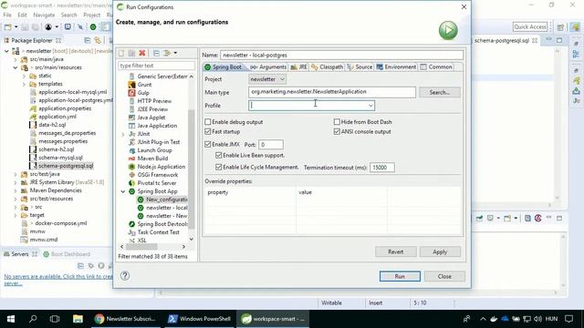The image size is (584, 328).
Task: Click the taskbar search icon
Action: pyautogui.click(x=33, y=319)
